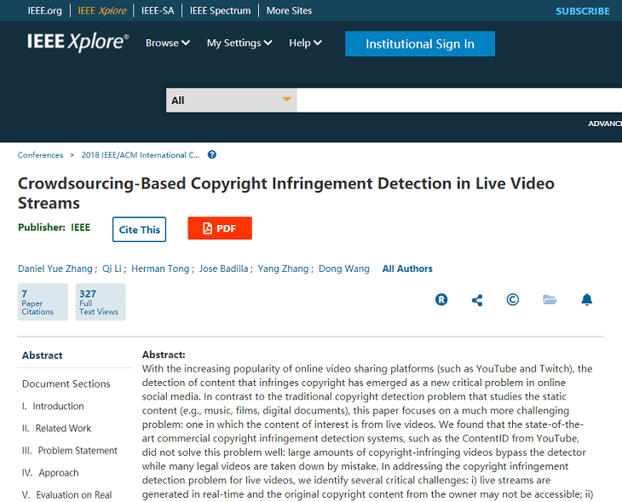Open the reference manager R icon
This screenshot has width=622, height=502.
(441, 300)
